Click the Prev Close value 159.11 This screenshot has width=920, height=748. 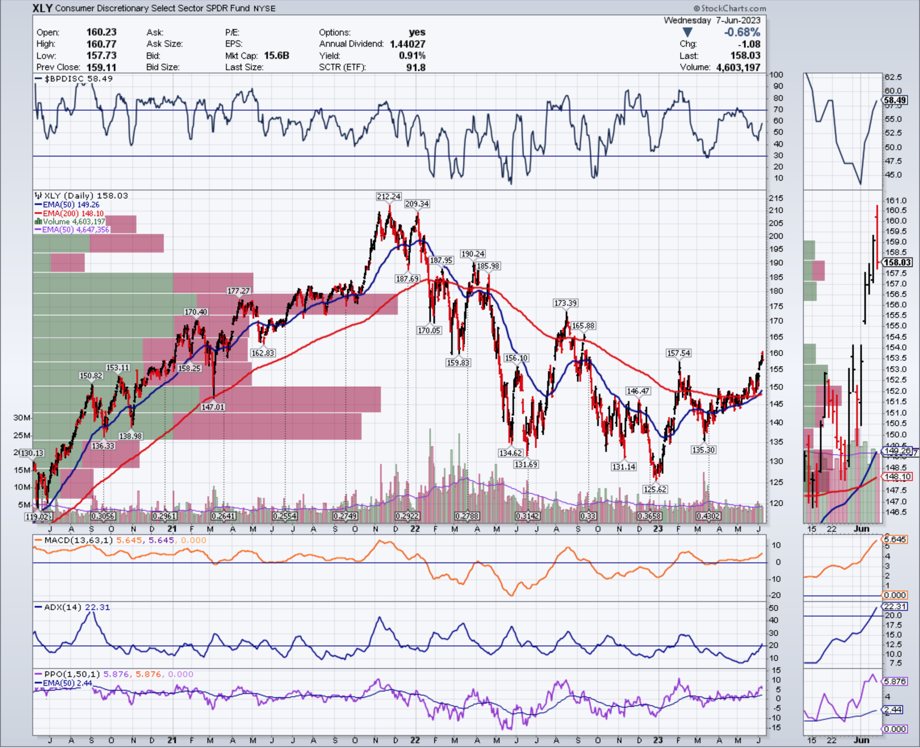pos(101,67)
